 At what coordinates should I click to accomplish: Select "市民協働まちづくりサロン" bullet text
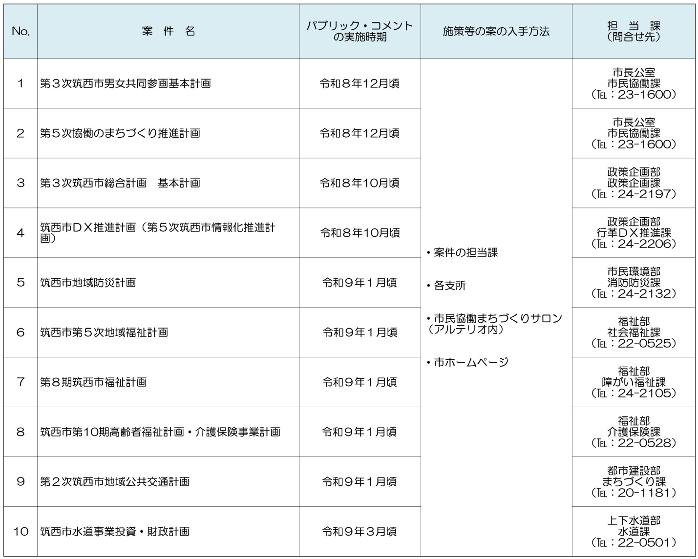(x=498, y=318)
